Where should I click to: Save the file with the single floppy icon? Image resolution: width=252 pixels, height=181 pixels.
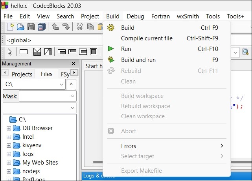click(31, 27)
